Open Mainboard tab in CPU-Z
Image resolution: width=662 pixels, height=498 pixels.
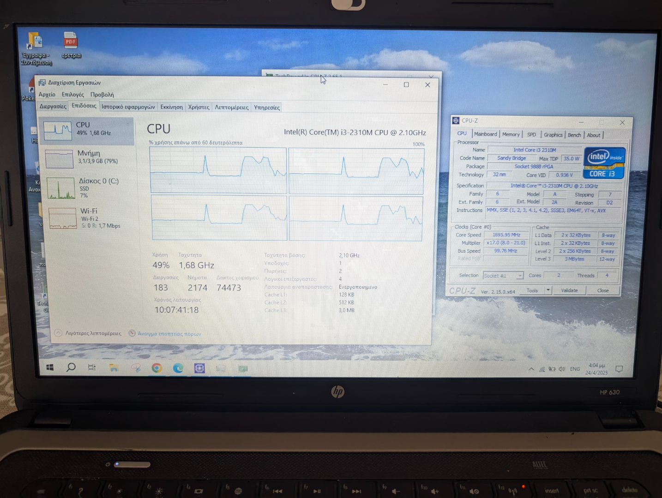486,134
